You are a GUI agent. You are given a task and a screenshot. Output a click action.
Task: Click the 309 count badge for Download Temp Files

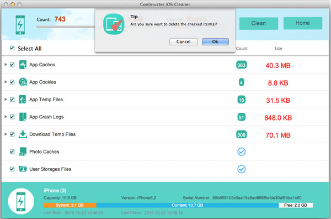click(241, 134)
